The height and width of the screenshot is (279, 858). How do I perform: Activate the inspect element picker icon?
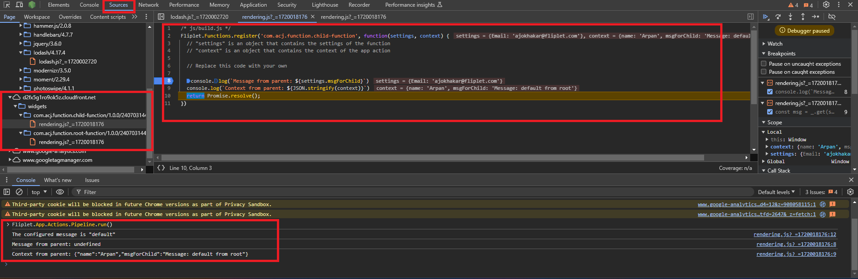click(7, 5)
